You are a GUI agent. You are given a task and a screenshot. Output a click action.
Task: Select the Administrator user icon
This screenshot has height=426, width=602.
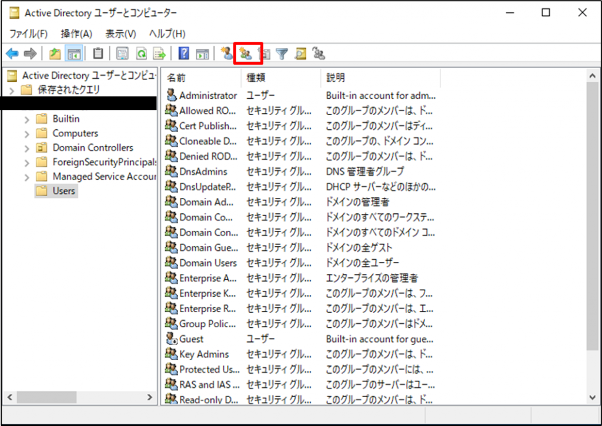coord(171,95)
